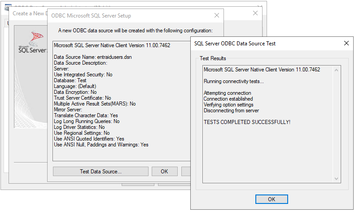Click the partially hidden button right of Setup OK

186,171
